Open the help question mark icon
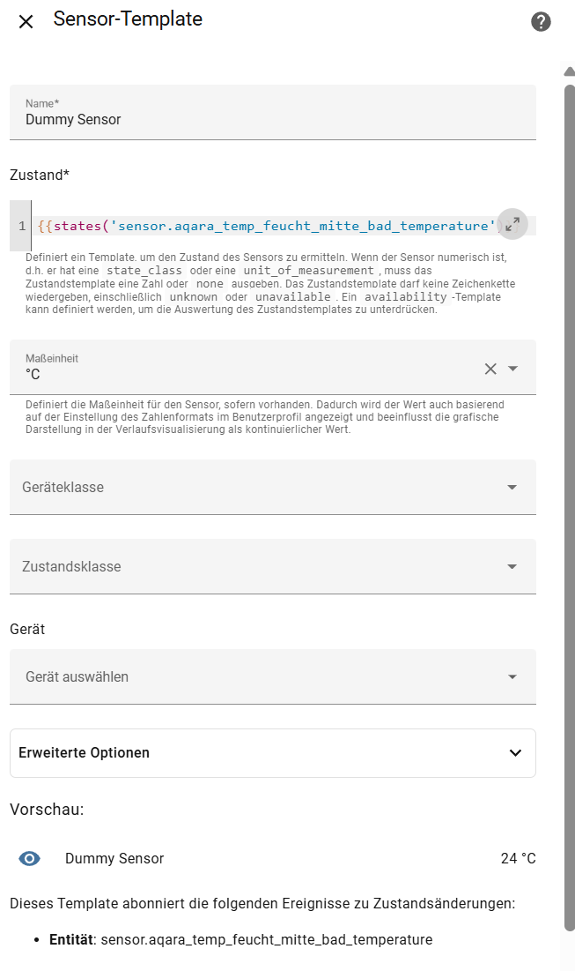Image resolution: width=575 pixels, height=971 pixels. (542, 22)
